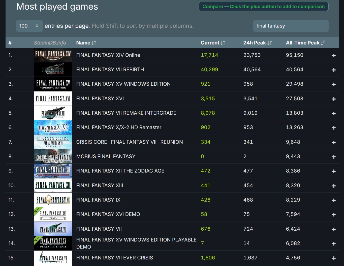
Task: Click FINAL FANTASY XVI DEMO thumbnail image
Action: pyautogui.click(x=53, y=214)
